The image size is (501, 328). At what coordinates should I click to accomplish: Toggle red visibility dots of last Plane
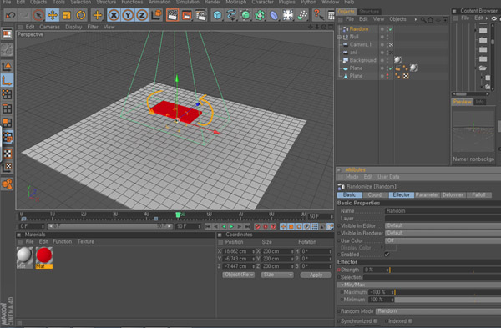click(x=387, y=76)
